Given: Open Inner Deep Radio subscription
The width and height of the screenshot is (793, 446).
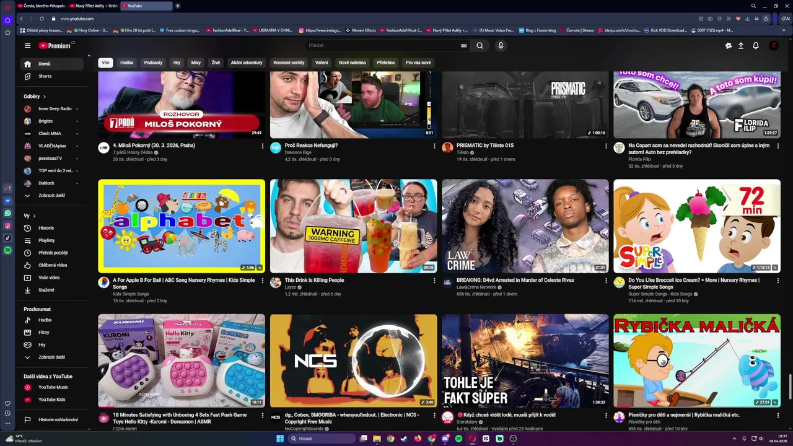Looking at the screenshot, I should [x=52, y=109].
